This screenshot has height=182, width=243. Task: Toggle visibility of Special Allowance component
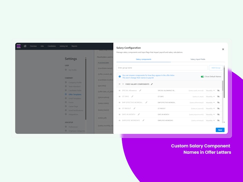tap(218, 91)
